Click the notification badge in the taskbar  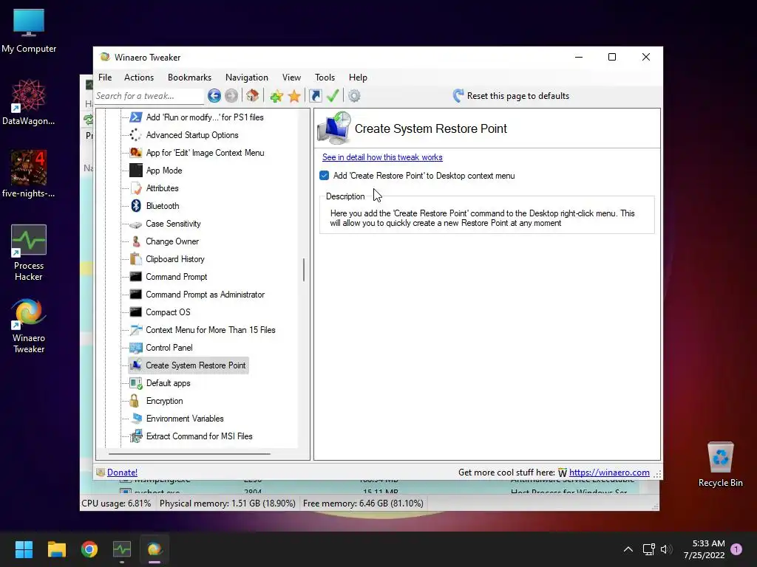736,549
